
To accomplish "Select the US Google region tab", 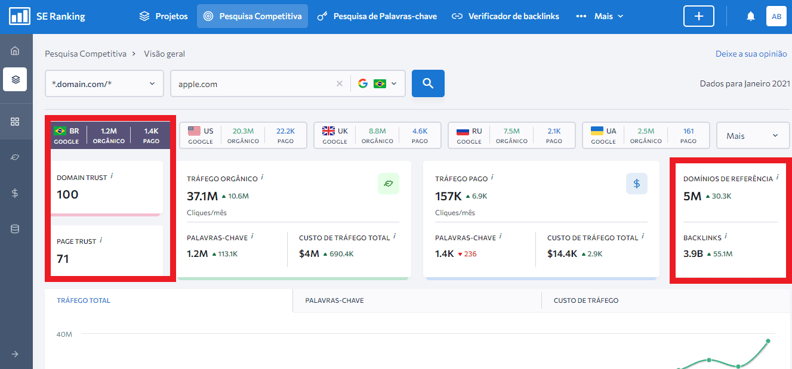I will tap(243, 135).
